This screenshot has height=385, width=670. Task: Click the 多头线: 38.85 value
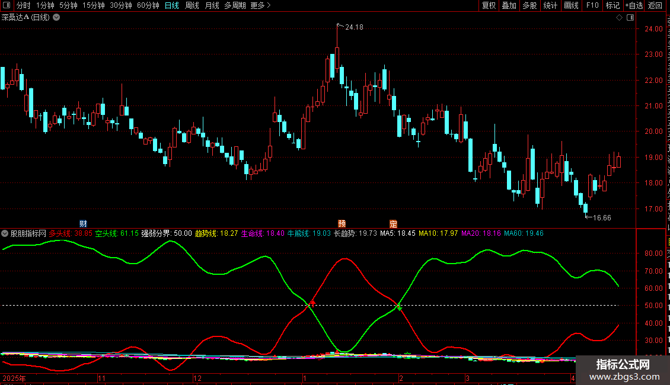(71, 233)
